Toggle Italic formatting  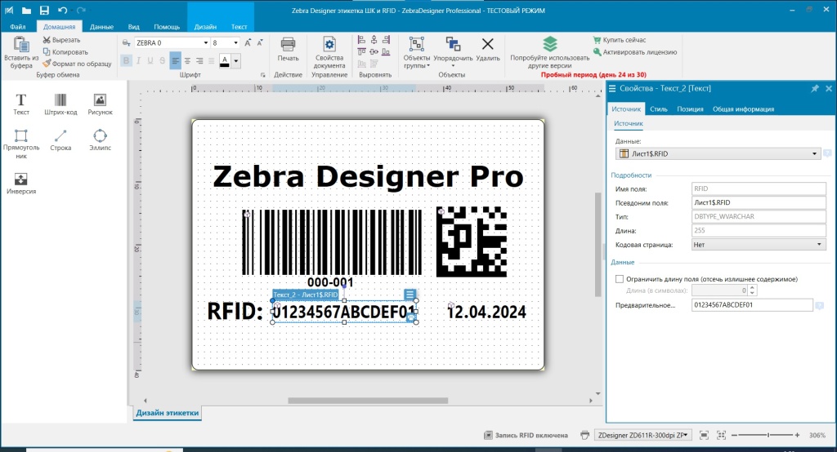(138, 60)
